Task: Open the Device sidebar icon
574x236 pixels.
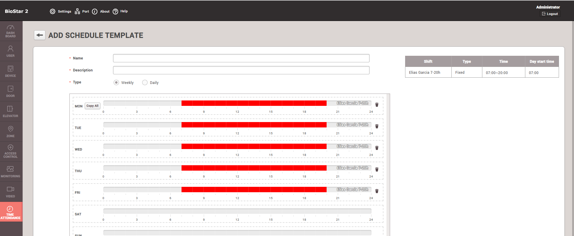Action: pos(11,71)
